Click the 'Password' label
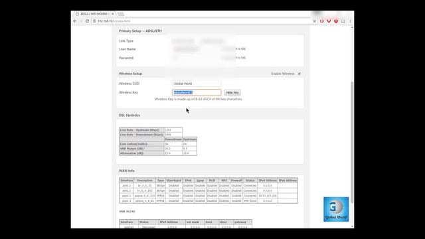 coord(126,58)
